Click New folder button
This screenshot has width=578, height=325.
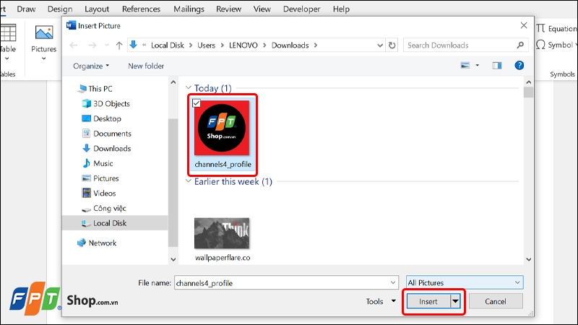point(146,66)
